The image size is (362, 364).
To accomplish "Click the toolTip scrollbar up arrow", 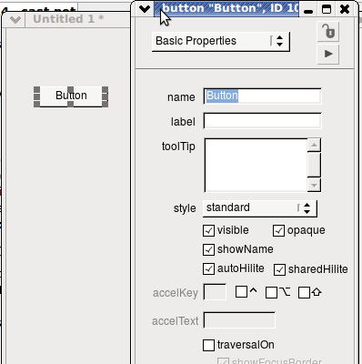I will pos(314,145).
